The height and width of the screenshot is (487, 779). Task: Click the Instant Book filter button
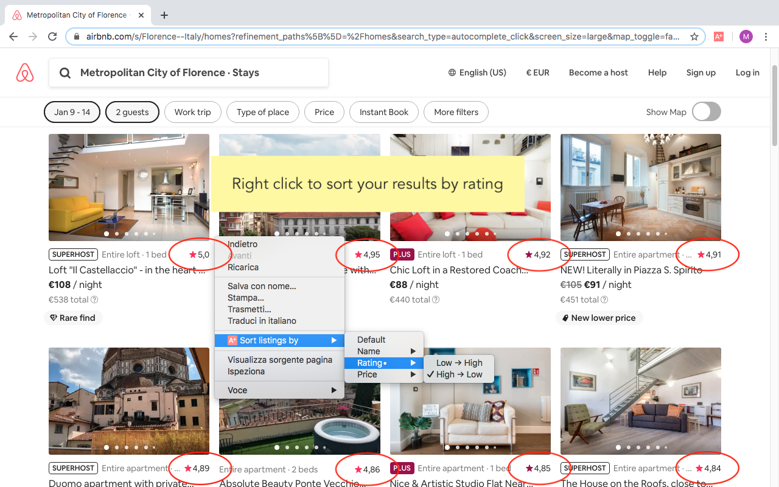coord(384,112)
